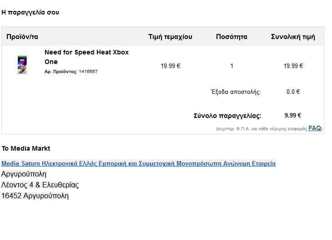Click the Λέοντος 4 & Ελευθερίας address line
The width and height of the screenshot is (332, 240).
pyautogui.click(x=40, y=185)
